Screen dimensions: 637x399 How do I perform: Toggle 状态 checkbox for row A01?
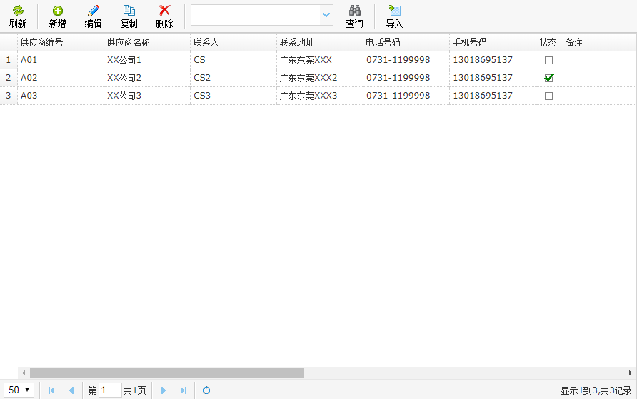(x=549, y=60)
